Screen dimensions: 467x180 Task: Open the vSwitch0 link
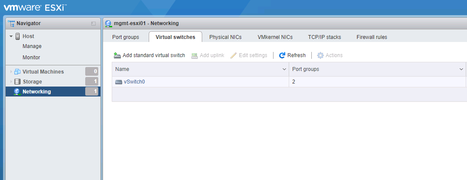coord(134,82)
